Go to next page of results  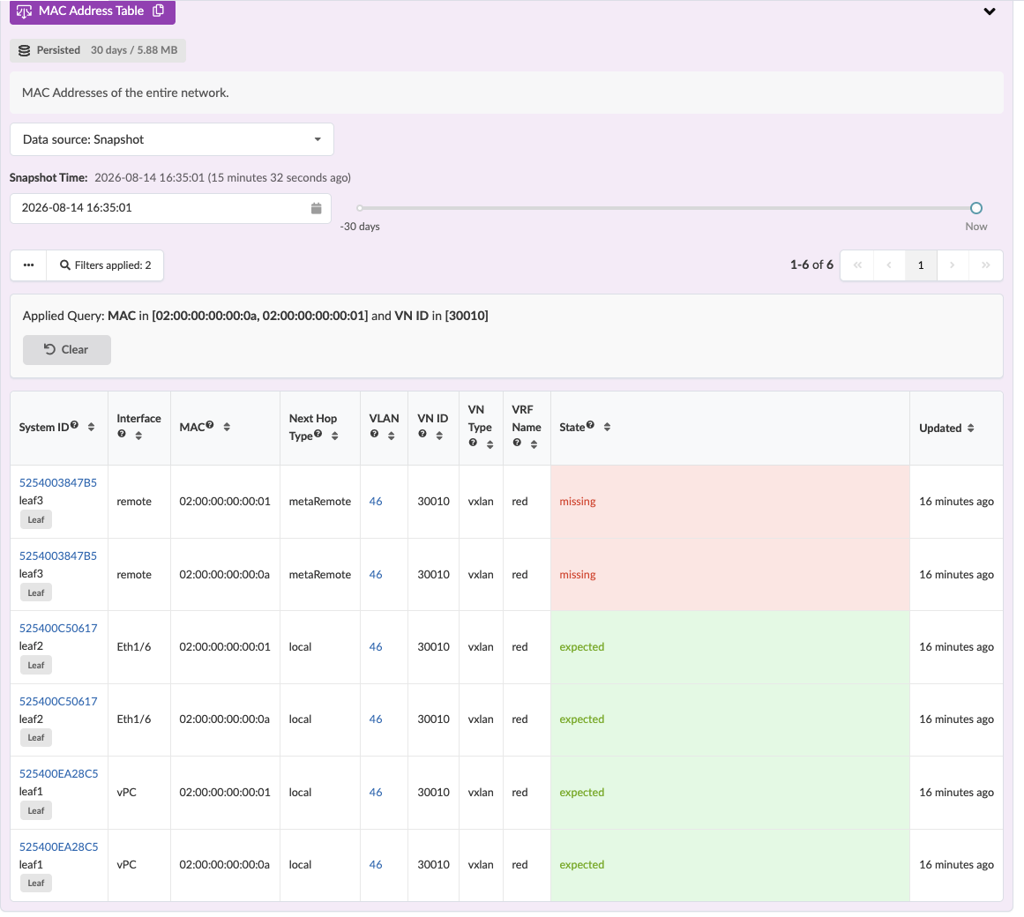coord(953,265)
